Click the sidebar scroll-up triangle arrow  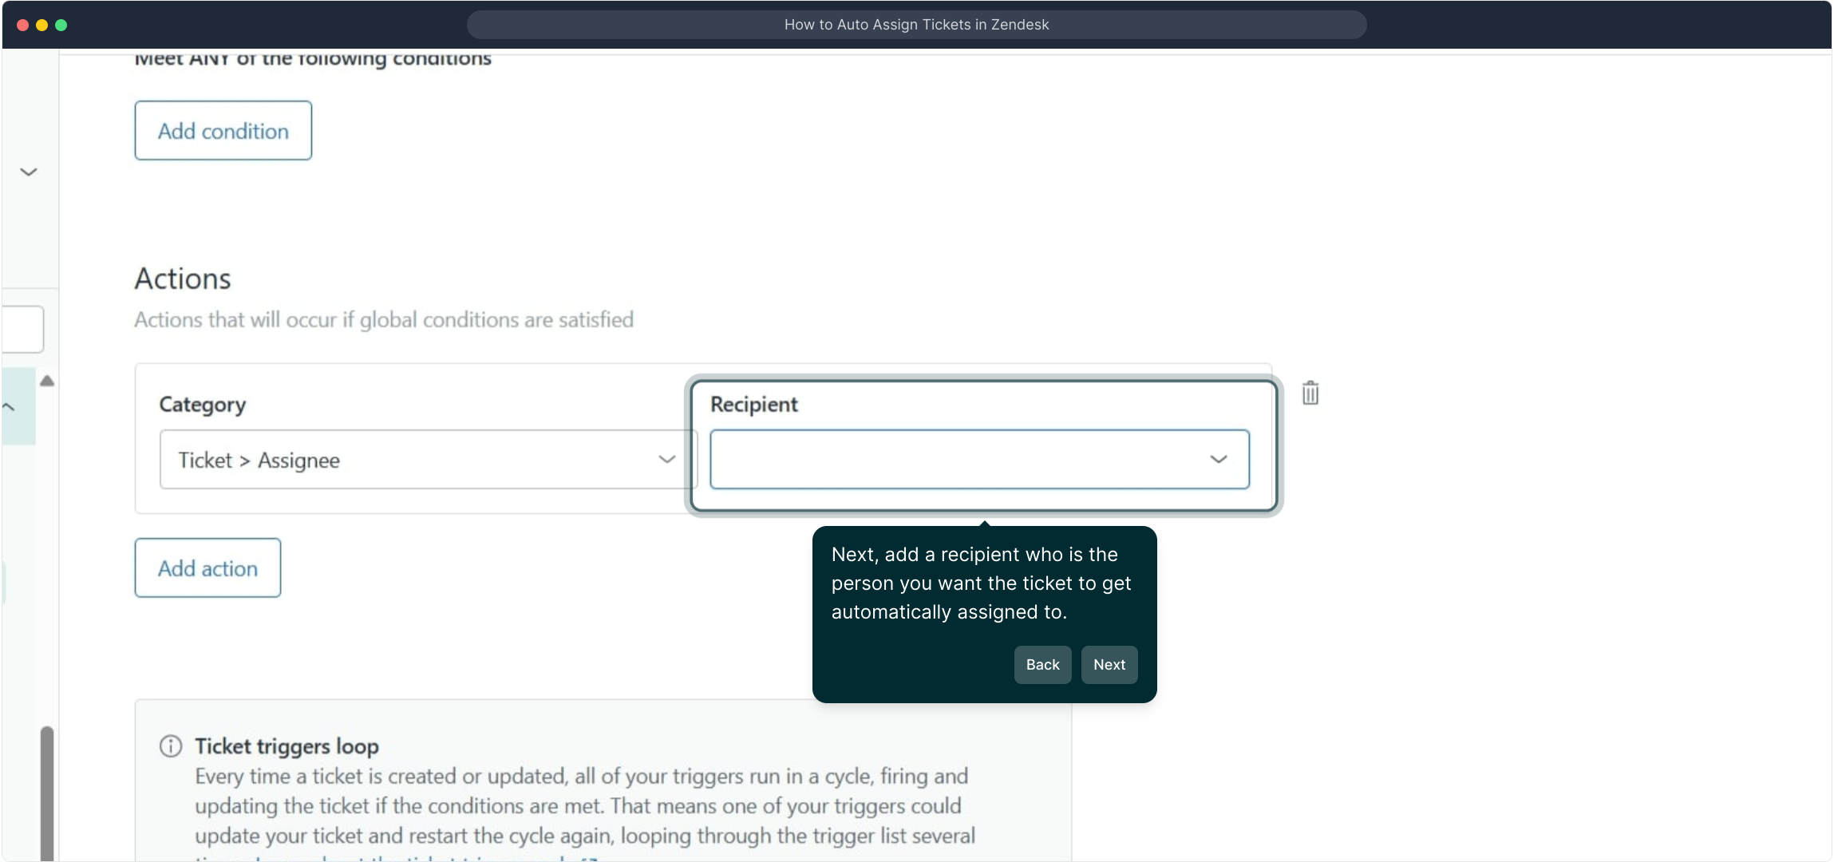point(47,382)
